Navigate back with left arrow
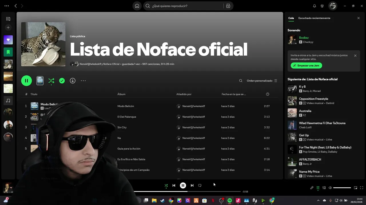Image resolution: width=366 pixels, height=205 pixels. tap(16, 6)
